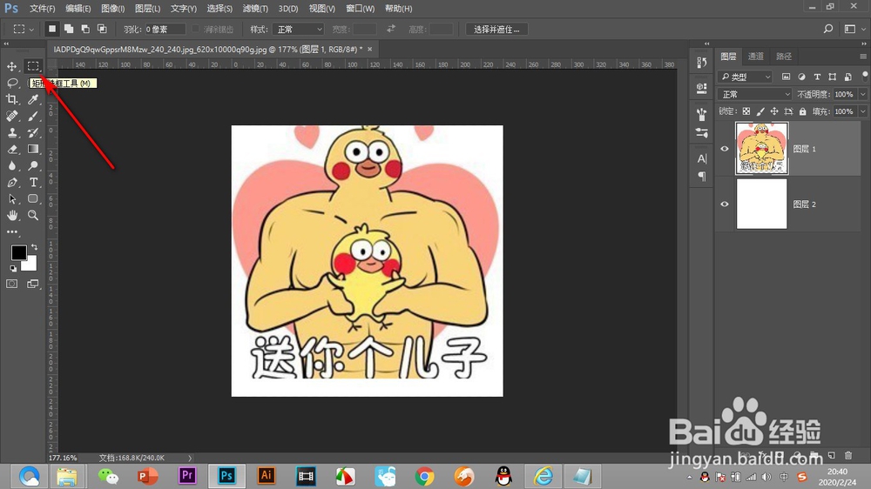This screenshot has height=489, width=871.
Task: Toggle lock image pixels brush icon
Action: [x=760, y=111]
